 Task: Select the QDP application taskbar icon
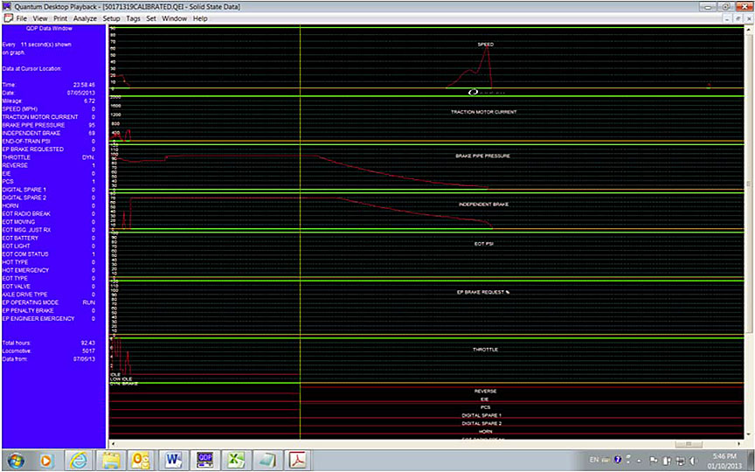tap(205, 458)
